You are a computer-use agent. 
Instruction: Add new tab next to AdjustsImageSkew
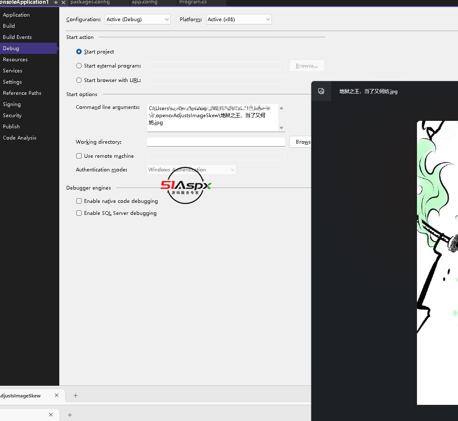pos(75,395)
